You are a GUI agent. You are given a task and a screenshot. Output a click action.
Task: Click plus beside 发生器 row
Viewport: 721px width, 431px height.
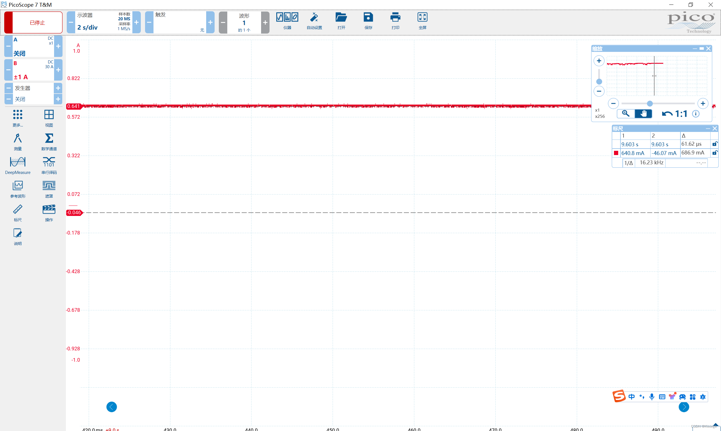58,88
